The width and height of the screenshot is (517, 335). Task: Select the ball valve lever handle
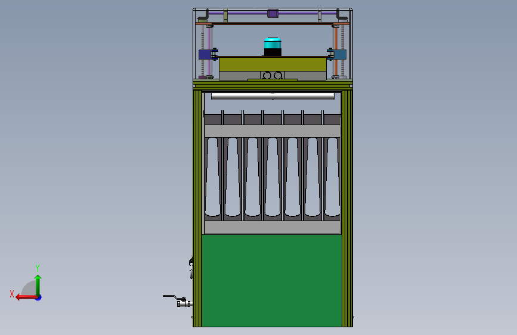pos(173,297)
